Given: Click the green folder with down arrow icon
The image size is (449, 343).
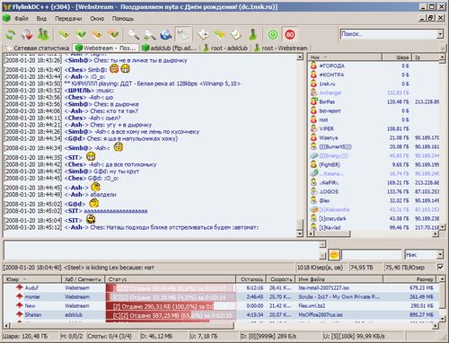Looking at the screenshot, I should 64,35.
